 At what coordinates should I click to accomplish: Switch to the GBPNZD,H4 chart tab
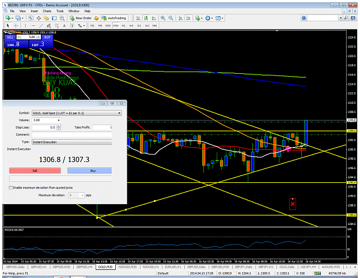point(84,267)
